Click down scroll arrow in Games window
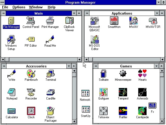 coord(162,121)
